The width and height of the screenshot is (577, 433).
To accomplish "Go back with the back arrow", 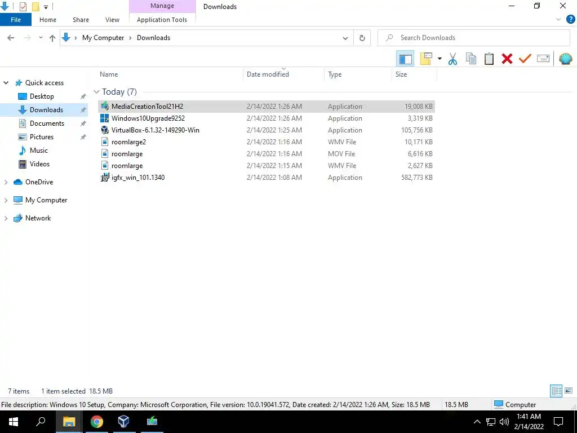I will tap(11, 38).
